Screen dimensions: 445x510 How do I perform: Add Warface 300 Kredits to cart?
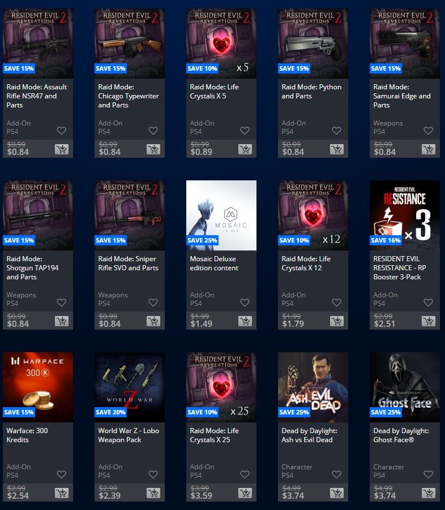point(62,493)
